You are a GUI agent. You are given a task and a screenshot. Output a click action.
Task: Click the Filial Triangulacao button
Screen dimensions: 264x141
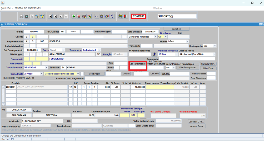click(188, 68)
